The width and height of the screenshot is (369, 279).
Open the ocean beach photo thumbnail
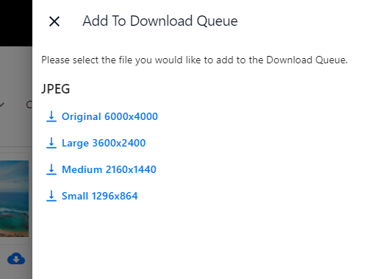pos(14,199)
